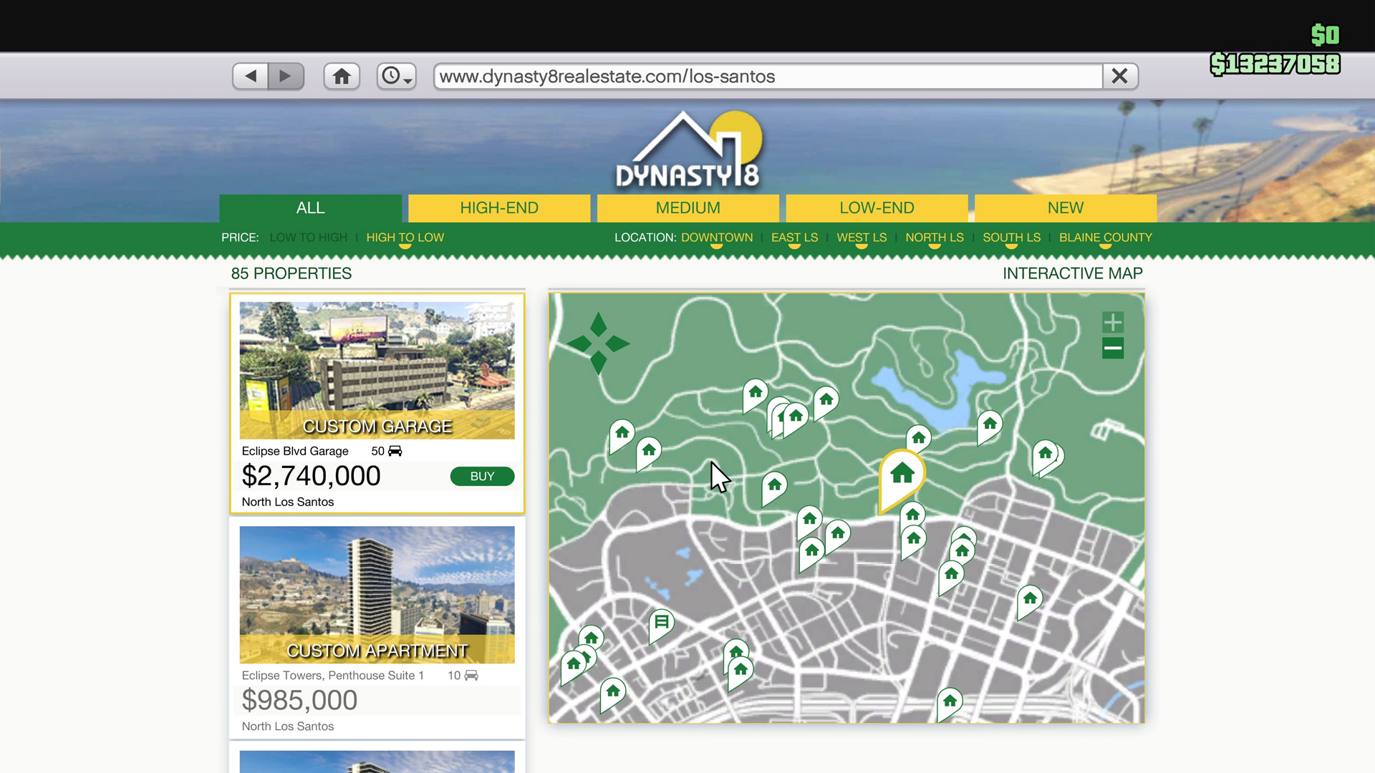1375x773 pixels.
Task: Click the INTERACTIVE MAP heading
Action: 1073,273
